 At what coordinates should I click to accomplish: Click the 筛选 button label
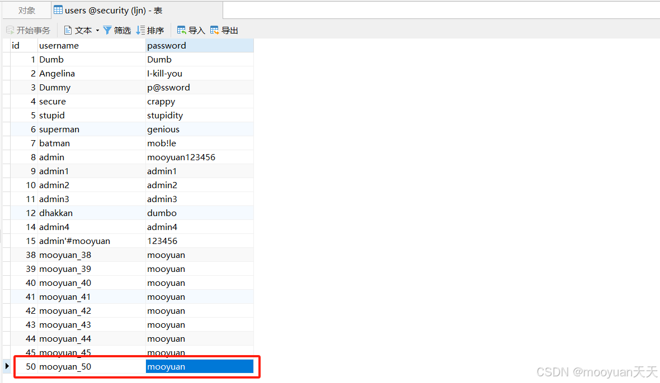point(122,30)
